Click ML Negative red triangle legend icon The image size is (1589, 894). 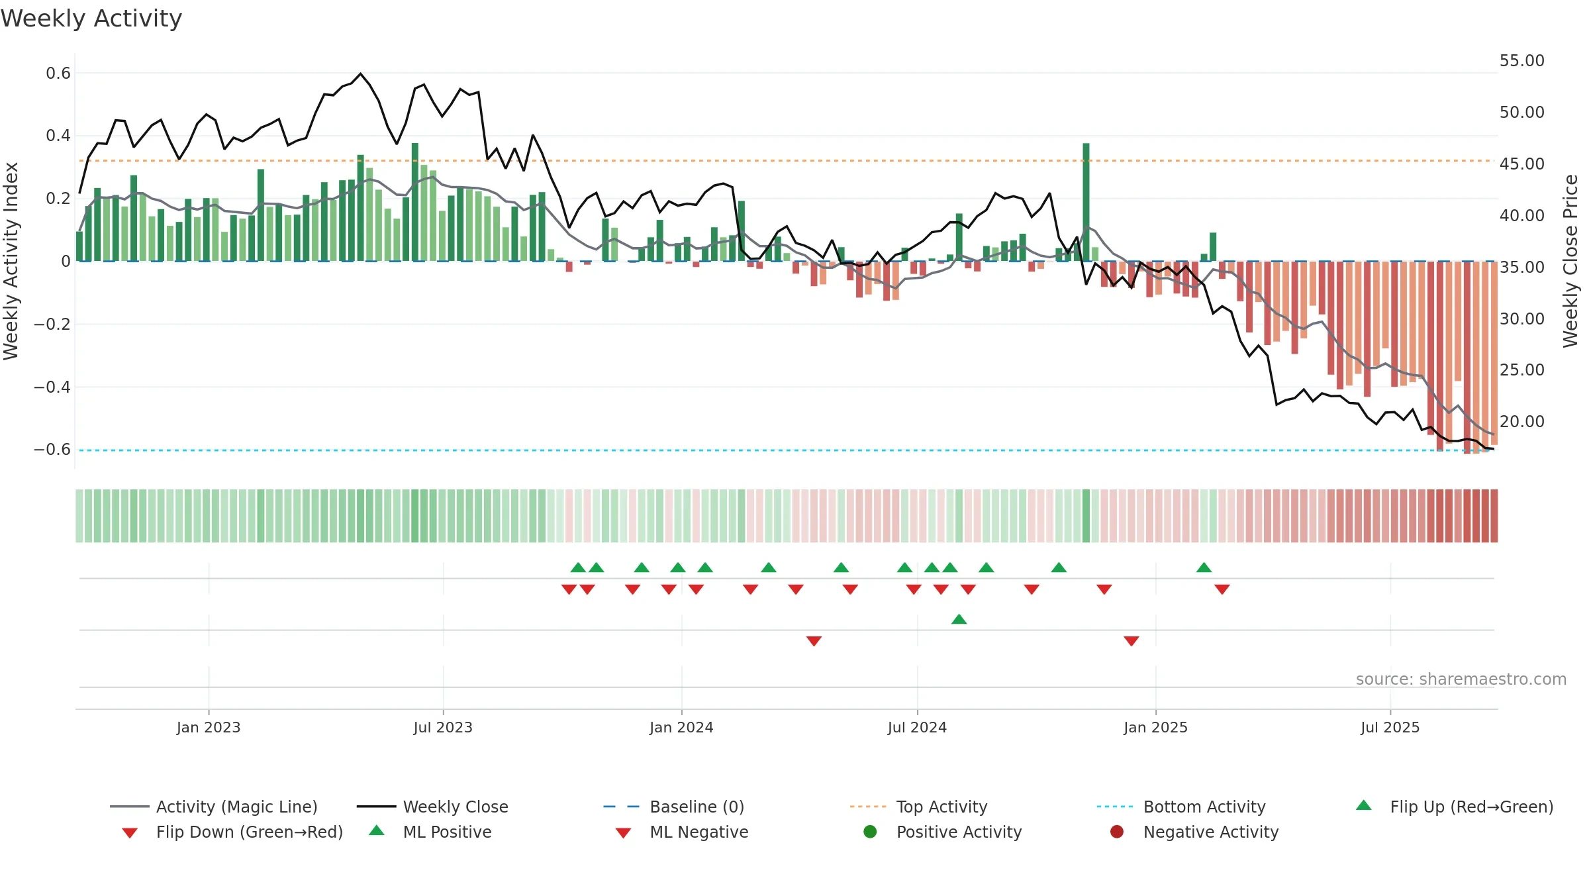point(623,833)
